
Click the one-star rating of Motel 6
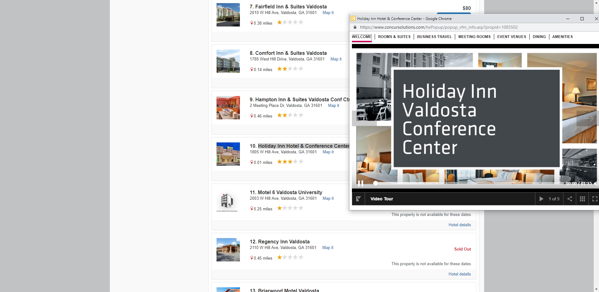point(290,208)
